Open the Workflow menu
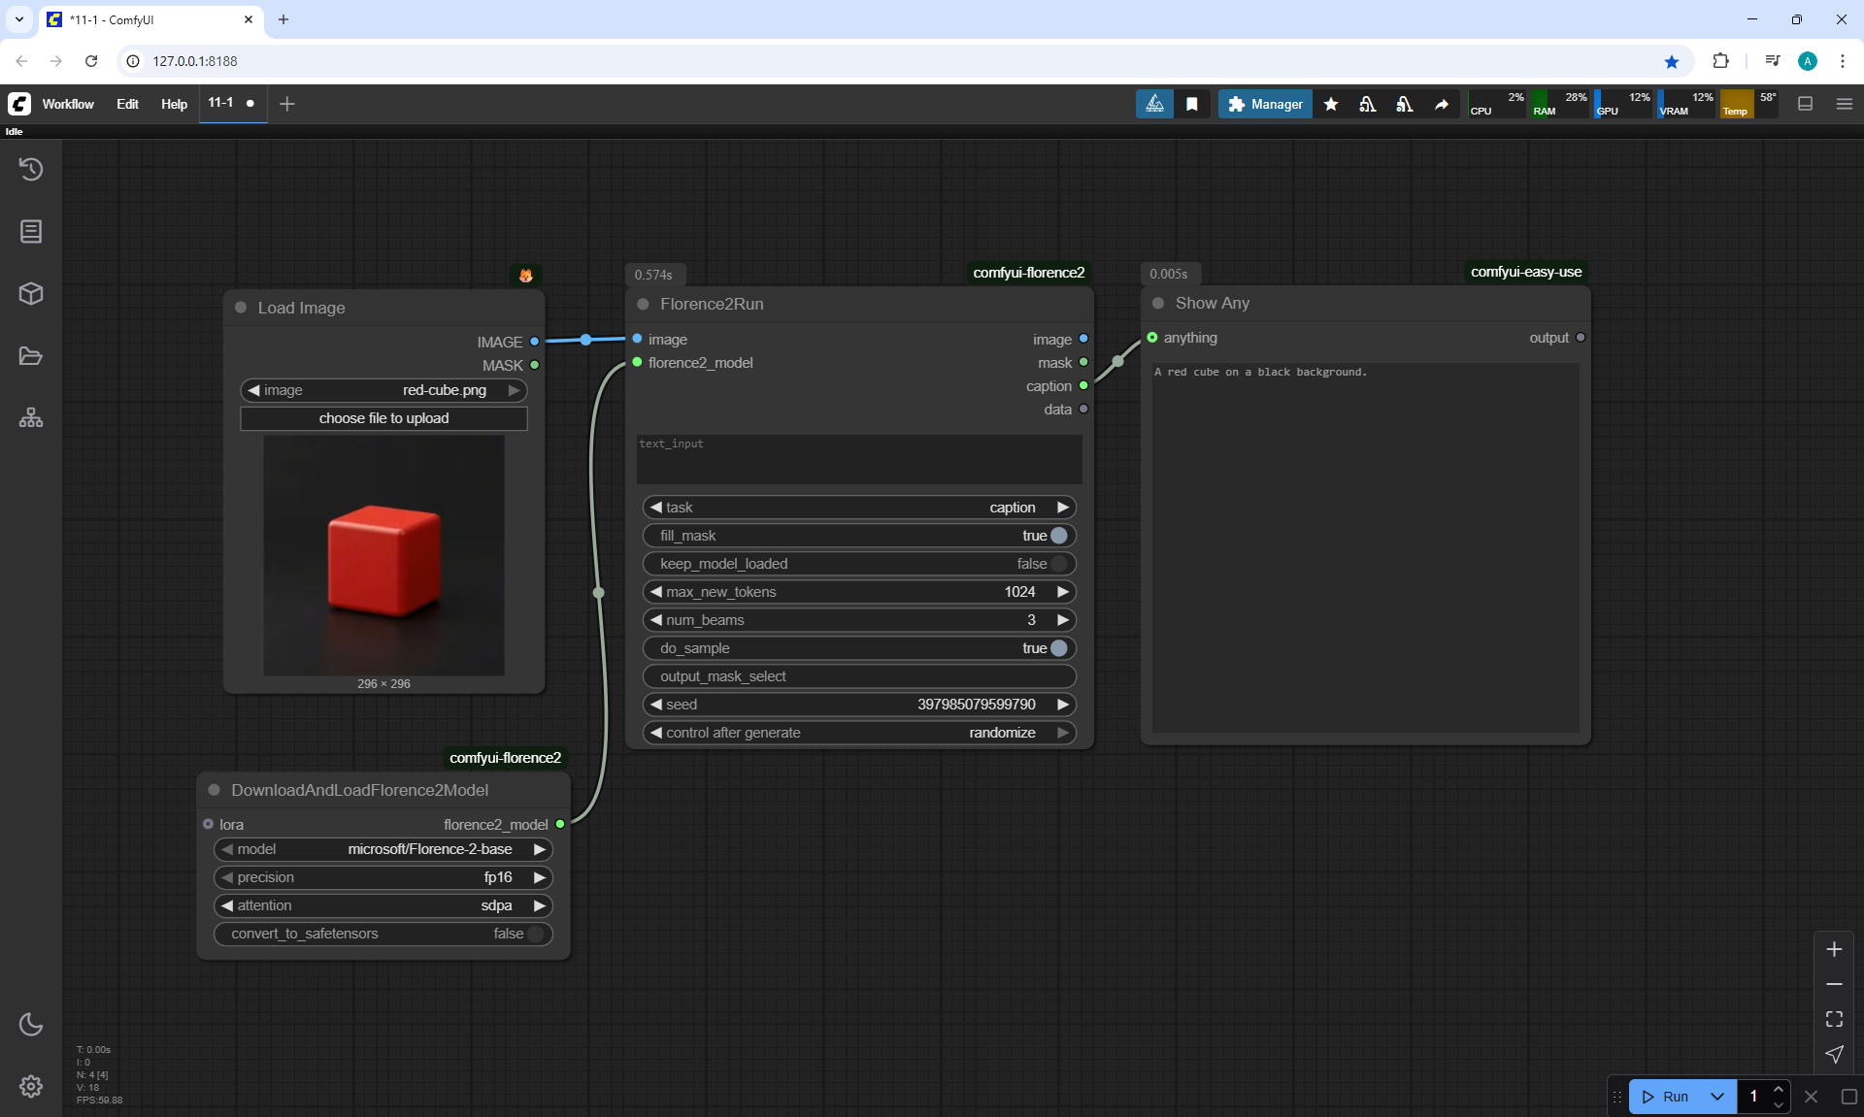 (68, 104)
